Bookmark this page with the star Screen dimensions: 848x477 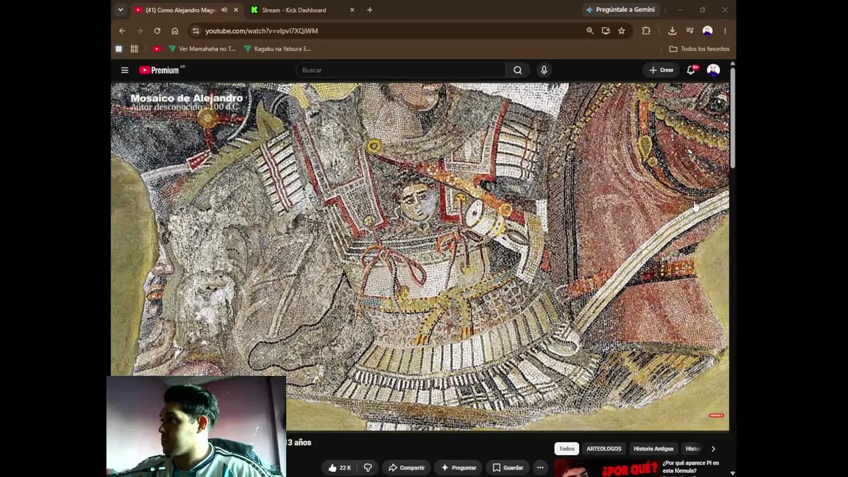[621, 30]
